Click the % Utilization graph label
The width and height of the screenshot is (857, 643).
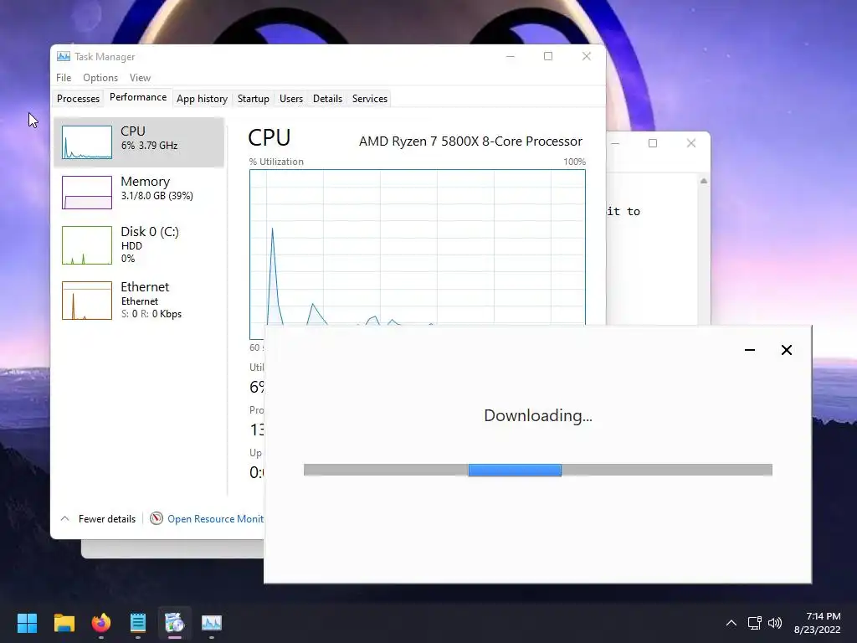[x=276, y=162]
